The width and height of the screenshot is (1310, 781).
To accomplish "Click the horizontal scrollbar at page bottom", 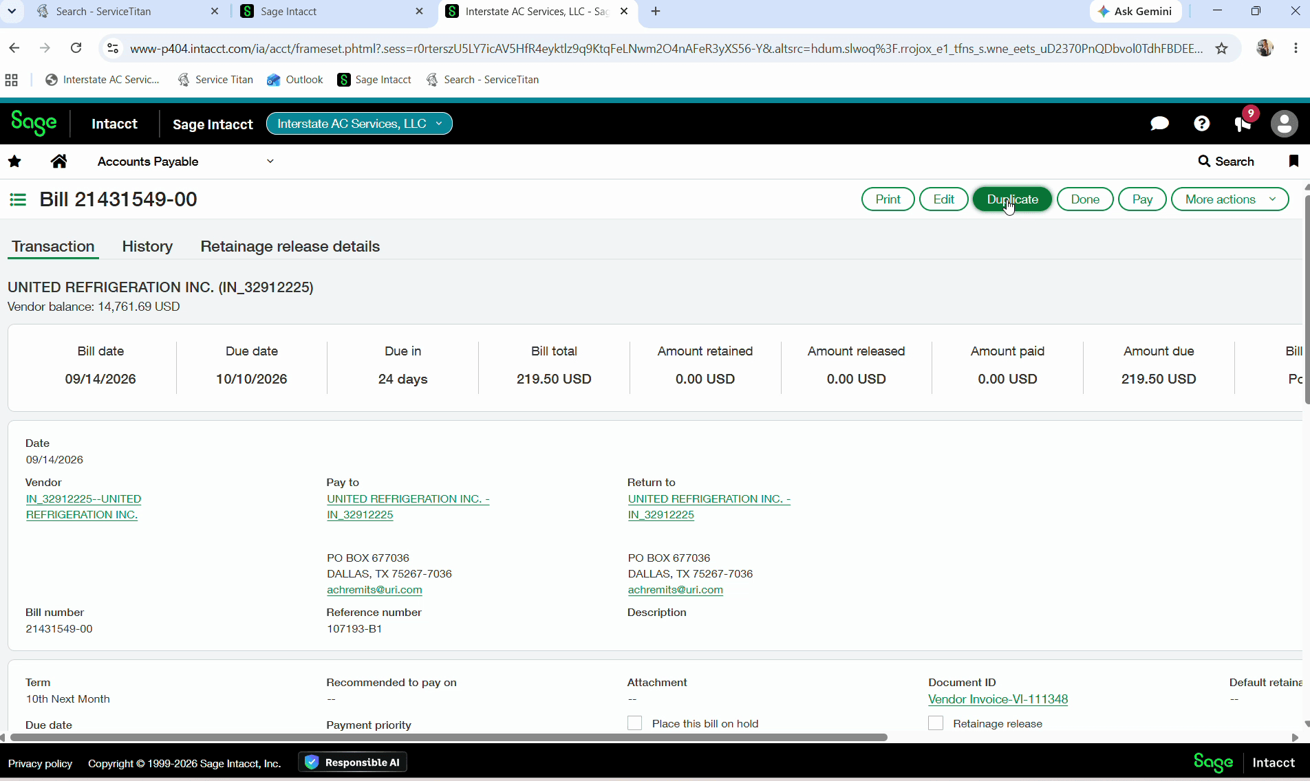I will tap(449, 737).
